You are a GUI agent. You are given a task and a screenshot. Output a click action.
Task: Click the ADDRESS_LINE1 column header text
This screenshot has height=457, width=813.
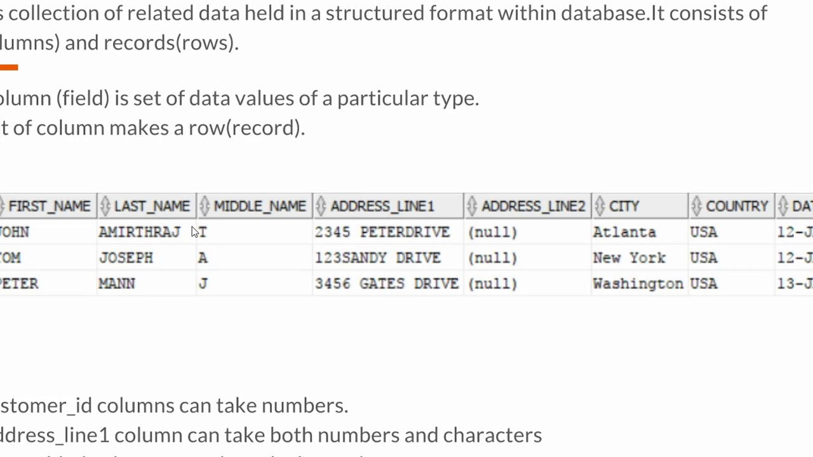382,206
